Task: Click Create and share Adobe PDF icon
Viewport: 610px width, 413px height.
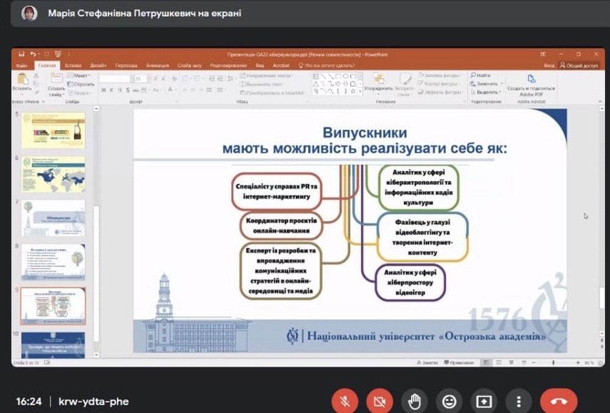Action: pyautogui.click(x=531, y=79)
